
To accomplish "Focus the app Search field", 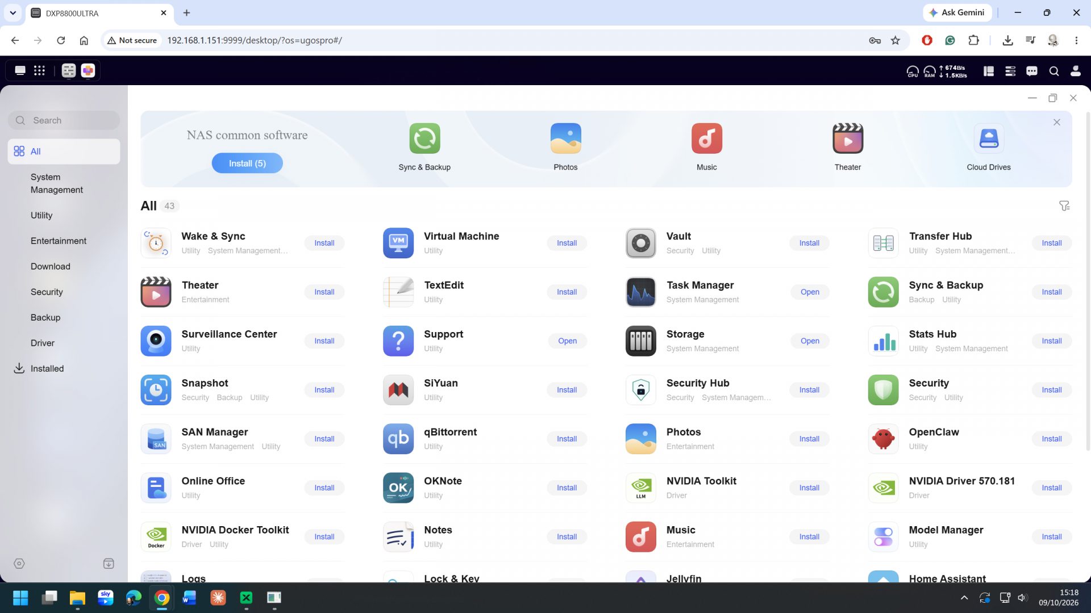I will click(64, 120).
